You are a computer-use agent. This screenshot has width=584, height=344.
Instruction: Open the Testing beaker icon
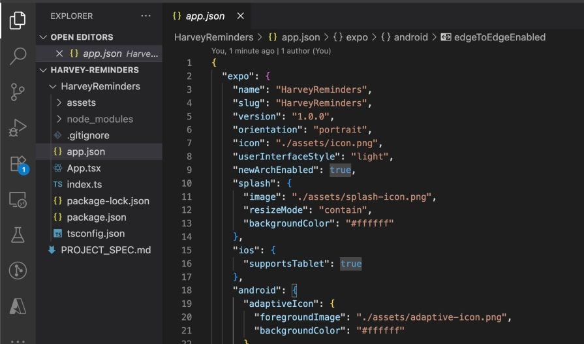pyautogui.click(x=18, y=235)
